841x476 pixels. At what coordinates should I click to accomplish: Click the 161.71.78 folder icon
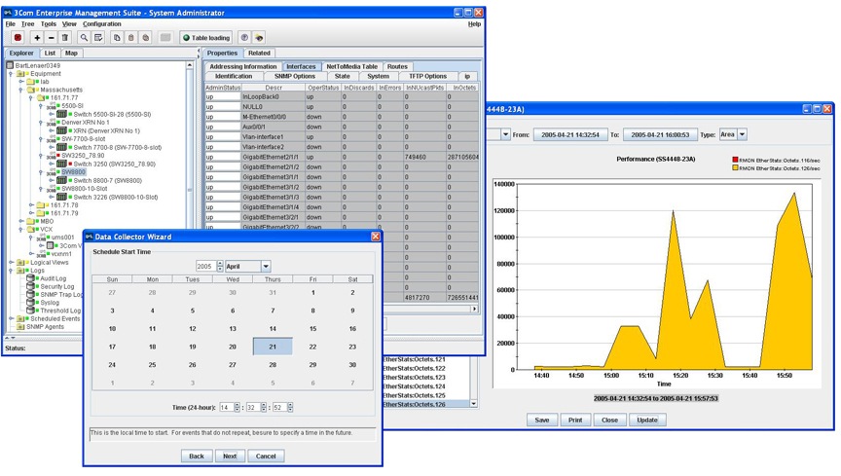[40, 205]
